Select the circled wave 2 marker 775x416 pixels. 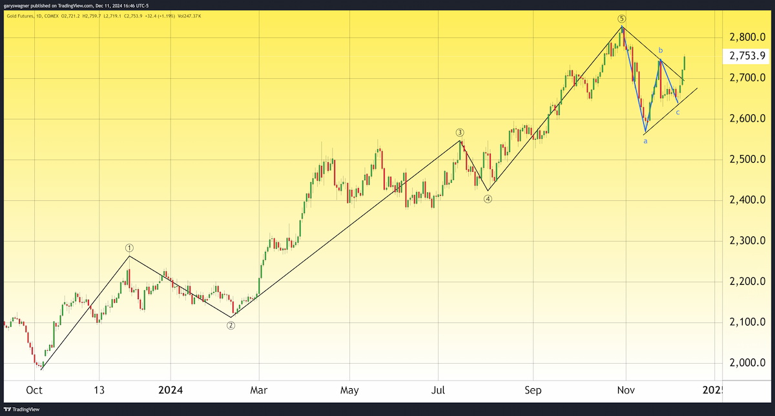231,326
